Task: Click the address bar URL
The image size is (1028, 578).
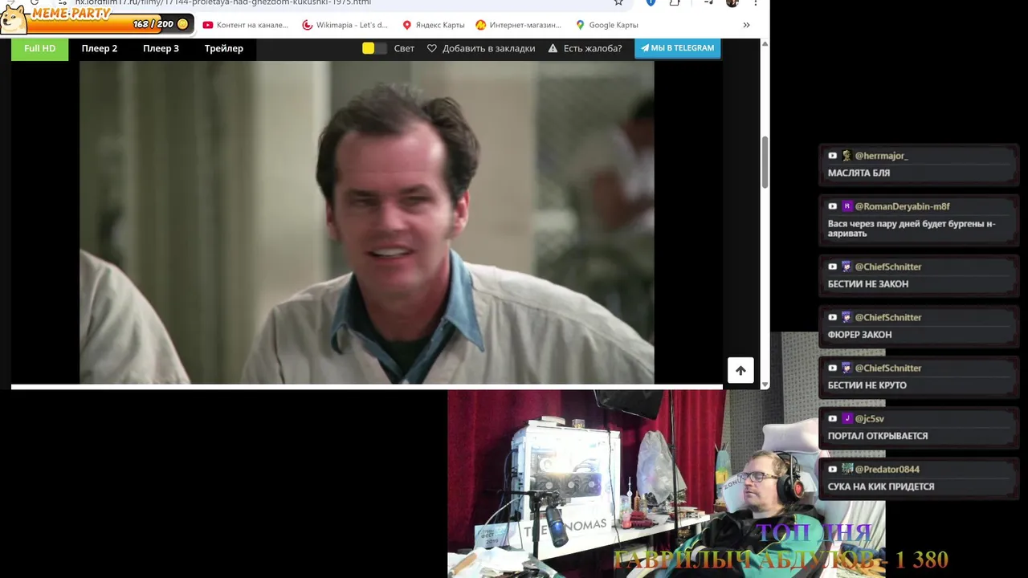Action: pos(223,2)
